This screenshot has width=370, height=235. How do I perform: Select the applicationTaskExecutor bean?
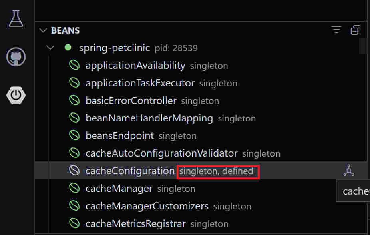(x=140, y=83)
